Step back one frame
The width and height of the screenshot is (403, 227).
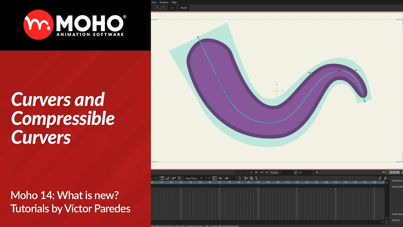point(242,172)
